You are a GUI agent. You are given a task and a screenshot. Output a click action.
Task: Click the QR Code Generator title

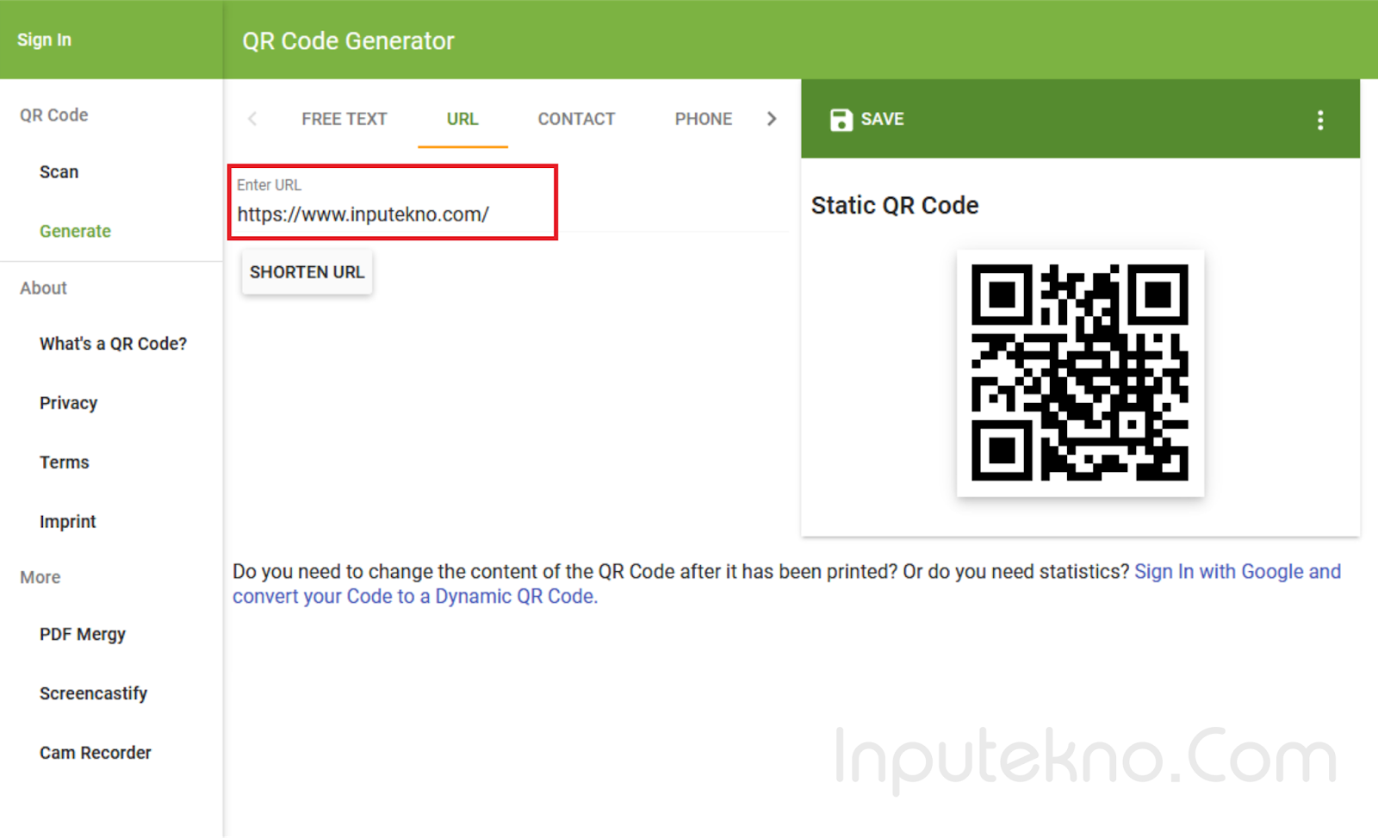tap(348, 40)
